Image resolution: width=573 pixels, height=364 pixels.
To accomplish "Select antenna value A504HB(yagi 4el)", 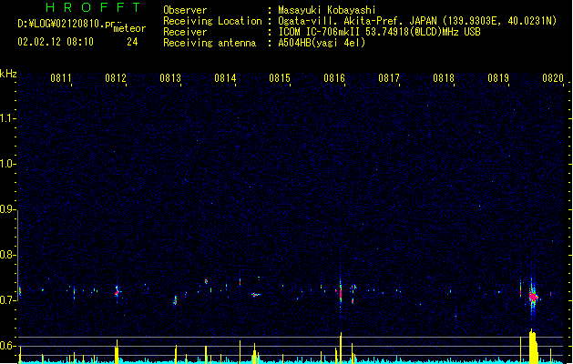I will pyautogui.click(x=322, y=43).
